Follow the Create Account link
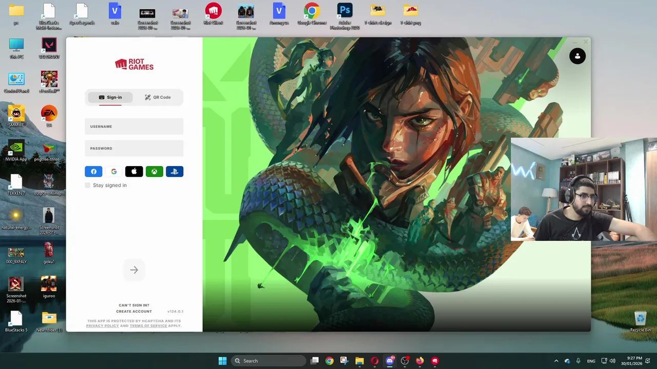The width and height of the screenshot is (657, 369). click(134, 312)
